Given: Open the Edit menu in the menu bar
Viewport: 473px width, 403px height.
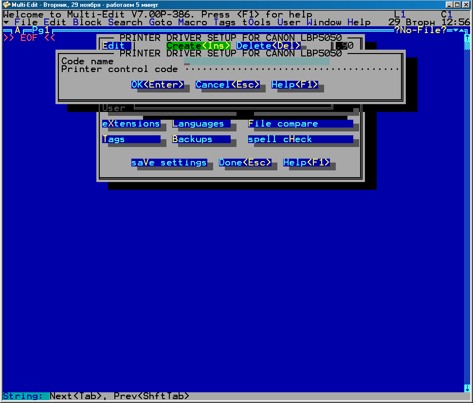Looking at the screenshot, I should (x=55, y=22).
